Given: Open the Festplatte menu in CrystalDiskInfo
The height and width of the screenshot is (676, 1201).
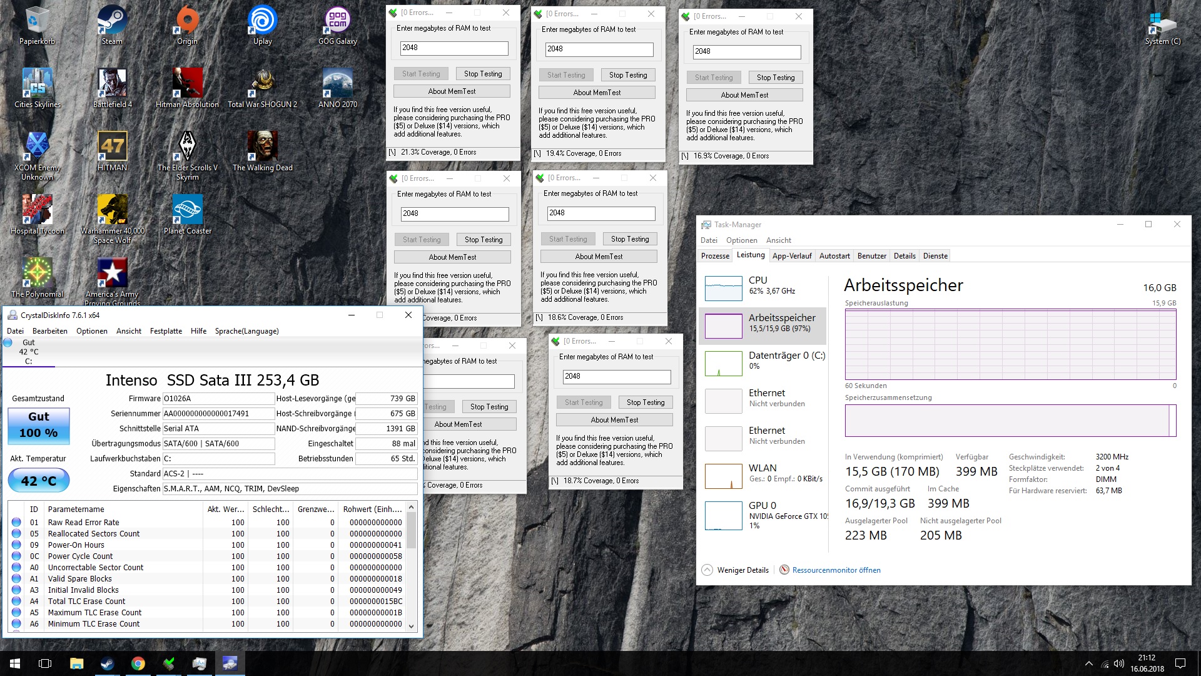Looking at the screenshot, I should [x=166, y=331].
